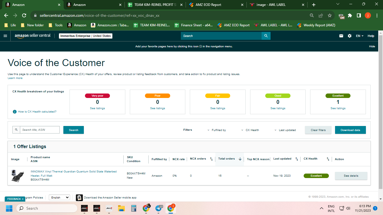This screenshot has height=215, width=383.
Task: Sort by NCX orders column arrows
Action: (x=211, y=159)
